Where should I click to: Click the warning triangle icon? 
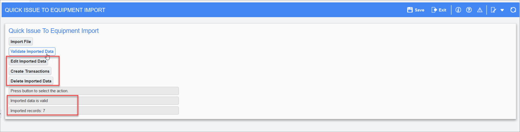[x=480, y=10]
